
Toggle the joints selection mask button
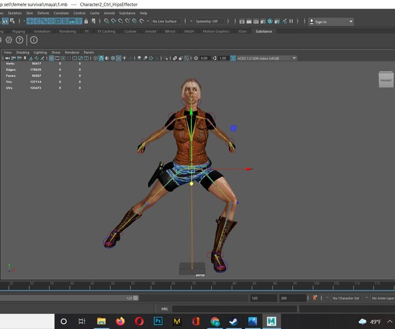37,21
